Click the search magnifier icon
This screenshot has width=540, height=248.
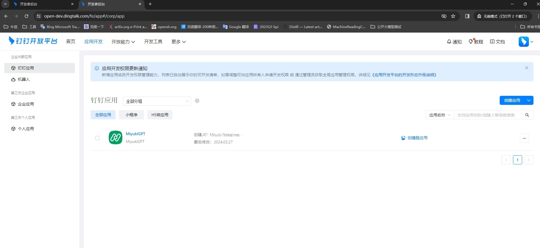click(x=527, y=115)
